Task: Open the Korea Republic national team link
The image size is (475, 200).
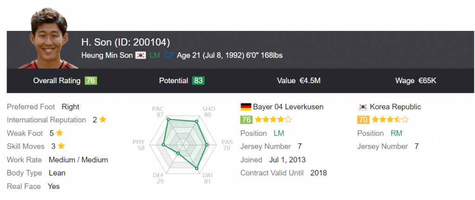Action: [395, 107]
